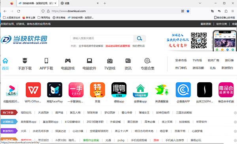237x144 pixels.
Task: Switch to the 设置 settings tab
Action: coord(79,3)
